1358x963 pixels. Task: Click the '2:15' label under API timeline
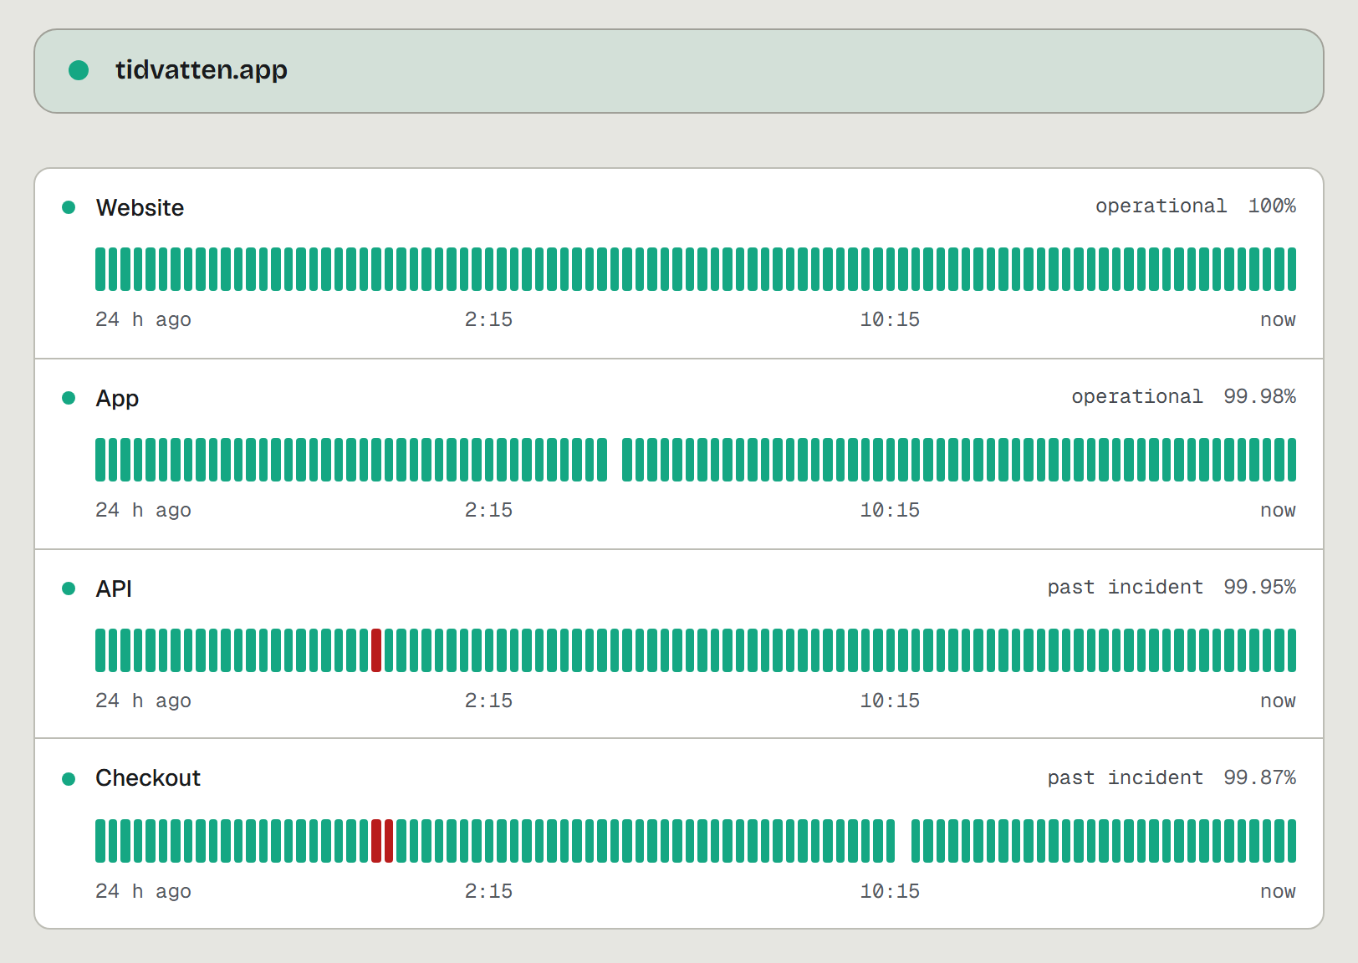pyautogui.click(x=488, y=701)
